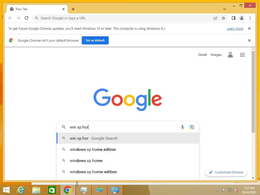Click the address bar URL field
260x195 pixels.
pos(123,18)
